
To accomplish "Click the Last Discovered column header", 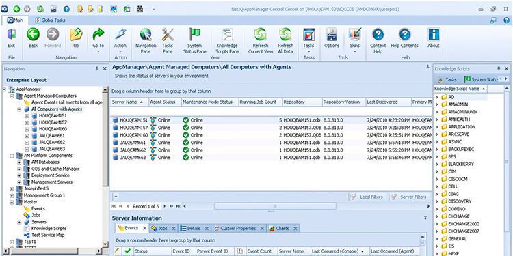I will [x=389, y=102].
